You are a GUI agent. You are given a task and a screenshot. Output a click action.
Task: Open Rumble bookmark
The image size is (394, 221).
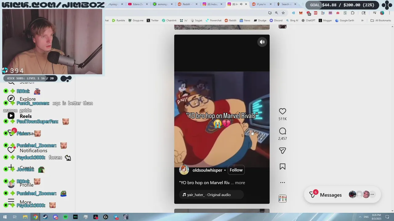tap(118, 21)
